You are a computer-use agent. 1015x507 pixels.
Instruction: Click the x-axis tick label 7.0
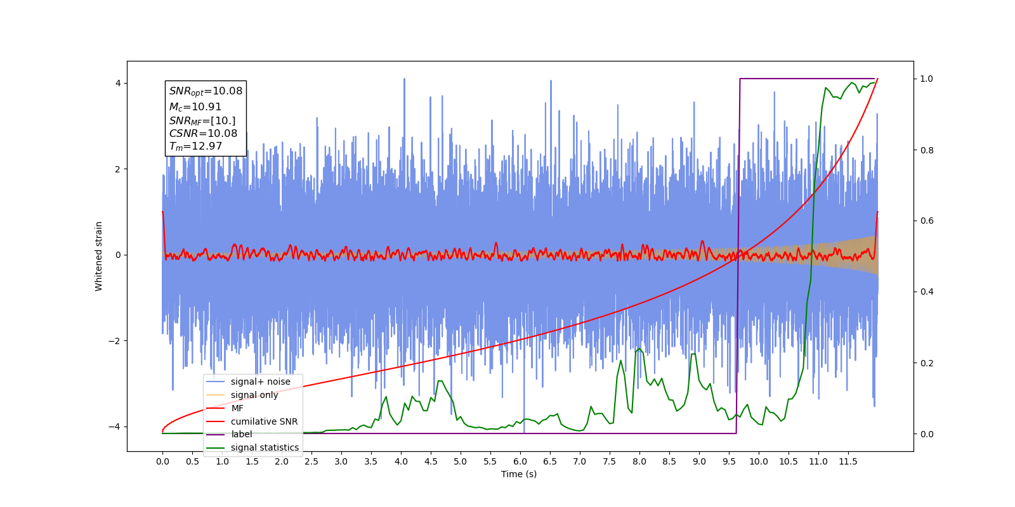pyautogui.click(x=580, y=461)
